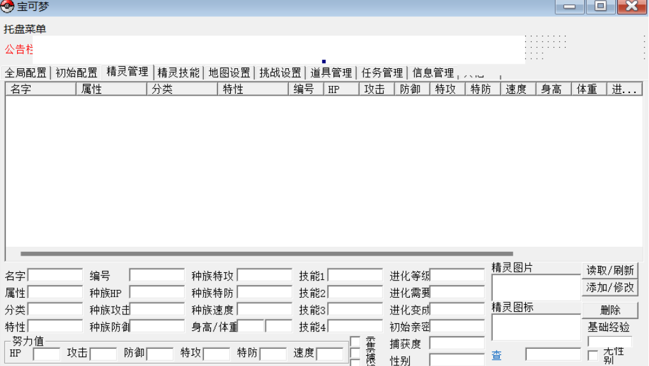Image resolution: width=649 pixels, height=366 pixels.
Task: Switch to the 全局配置 tab
Action: point(26,73)
